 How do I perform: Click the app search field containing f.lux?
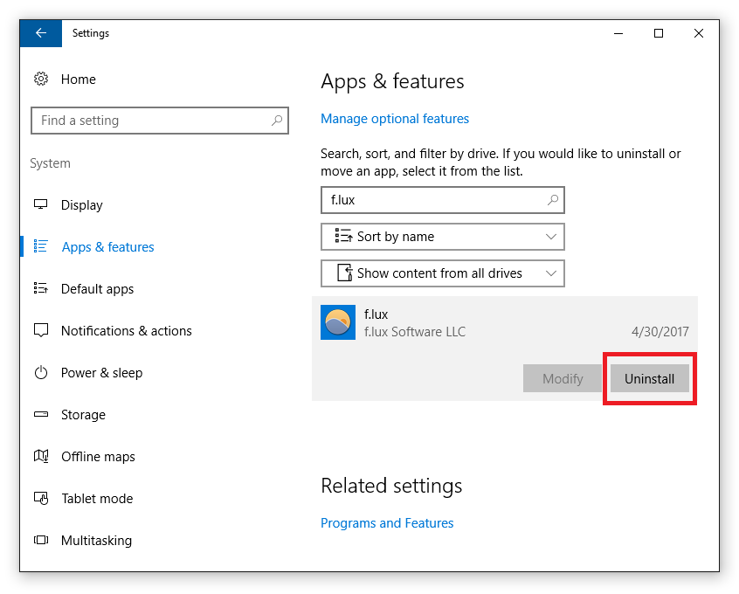(x=443, y=200)
